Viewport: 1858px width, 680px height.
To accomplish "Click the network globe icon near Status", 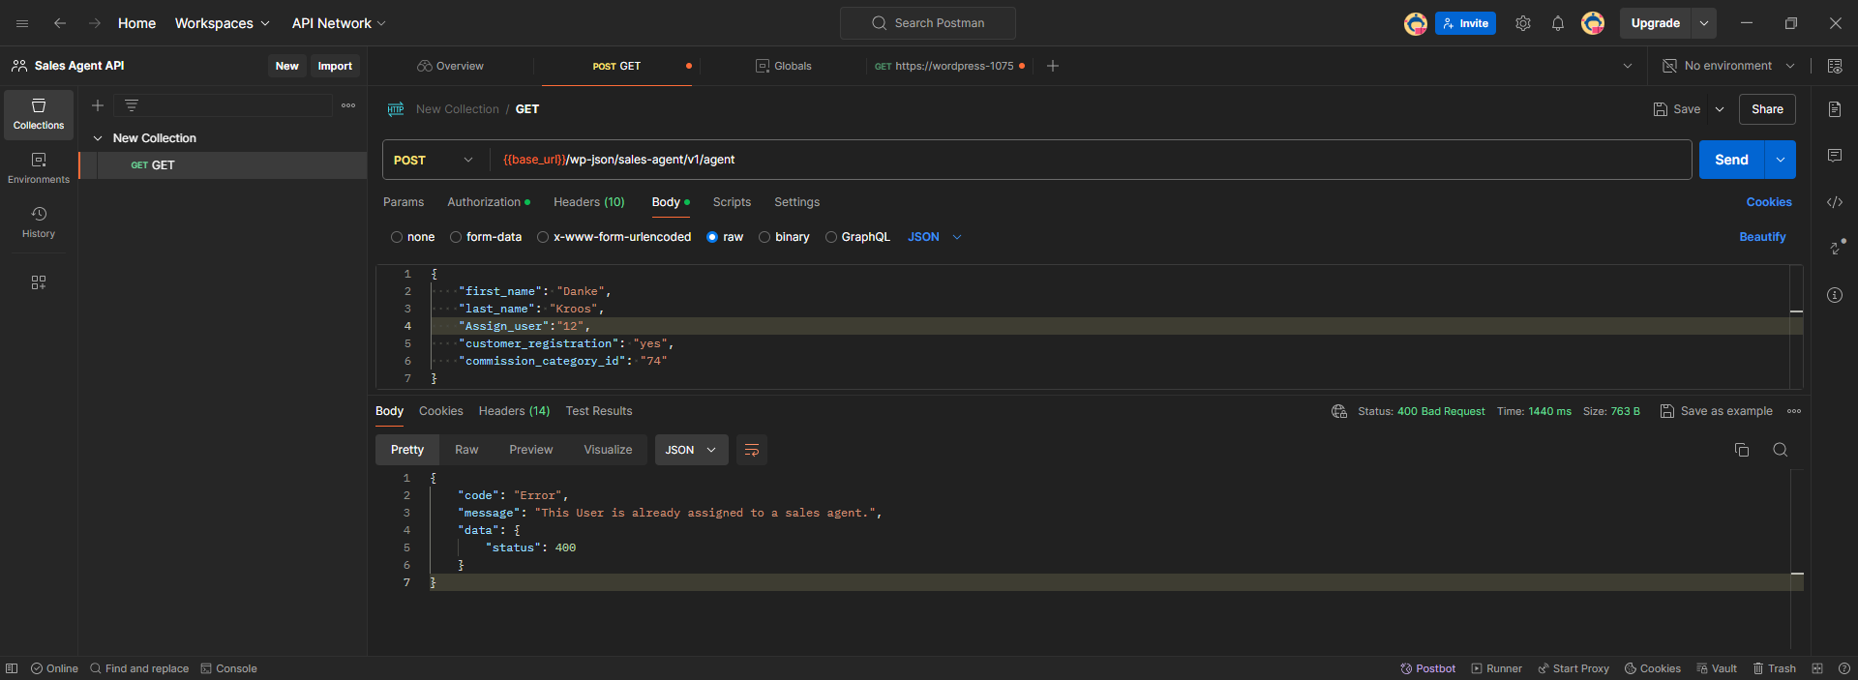I will pyautogui.click(x=1339, y=411).
